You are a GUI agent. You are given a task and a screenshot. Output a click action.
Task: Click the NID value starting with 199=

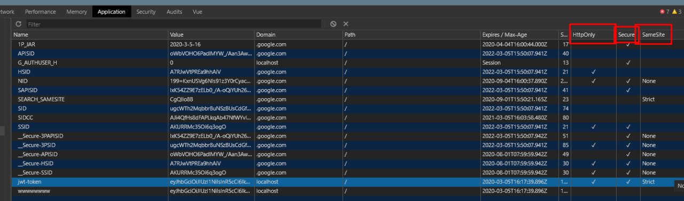(x=210, y=81)
